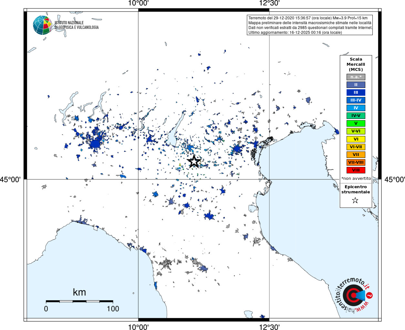This screenshot has width=405, height=330.
Task: Click the left 45°00' latitude label
Action: (x=10, y=180)
